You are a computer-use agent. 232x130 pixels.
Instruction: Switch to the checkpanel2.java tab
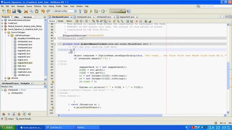click(x=84, y=17)
